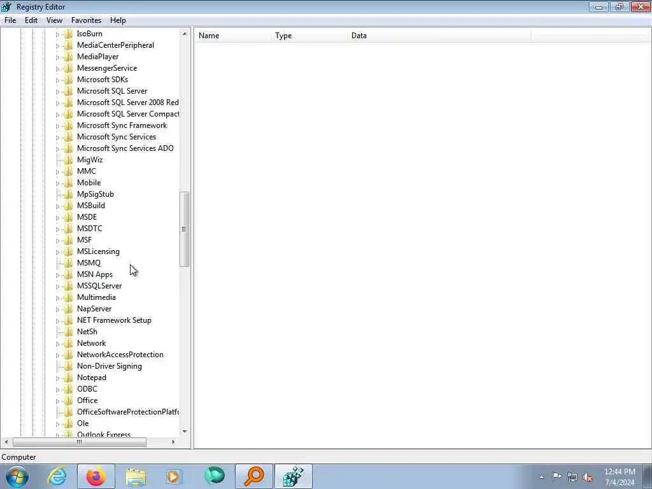
Task: Select the NET Framework Setup key
Action: coord(114,320)
